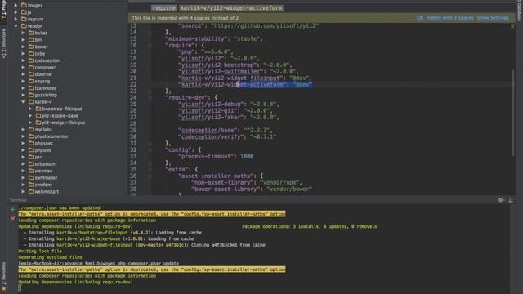Open the Structure tool window tab
This screenshot has height=294, width=523.
(x=3, y=43)
